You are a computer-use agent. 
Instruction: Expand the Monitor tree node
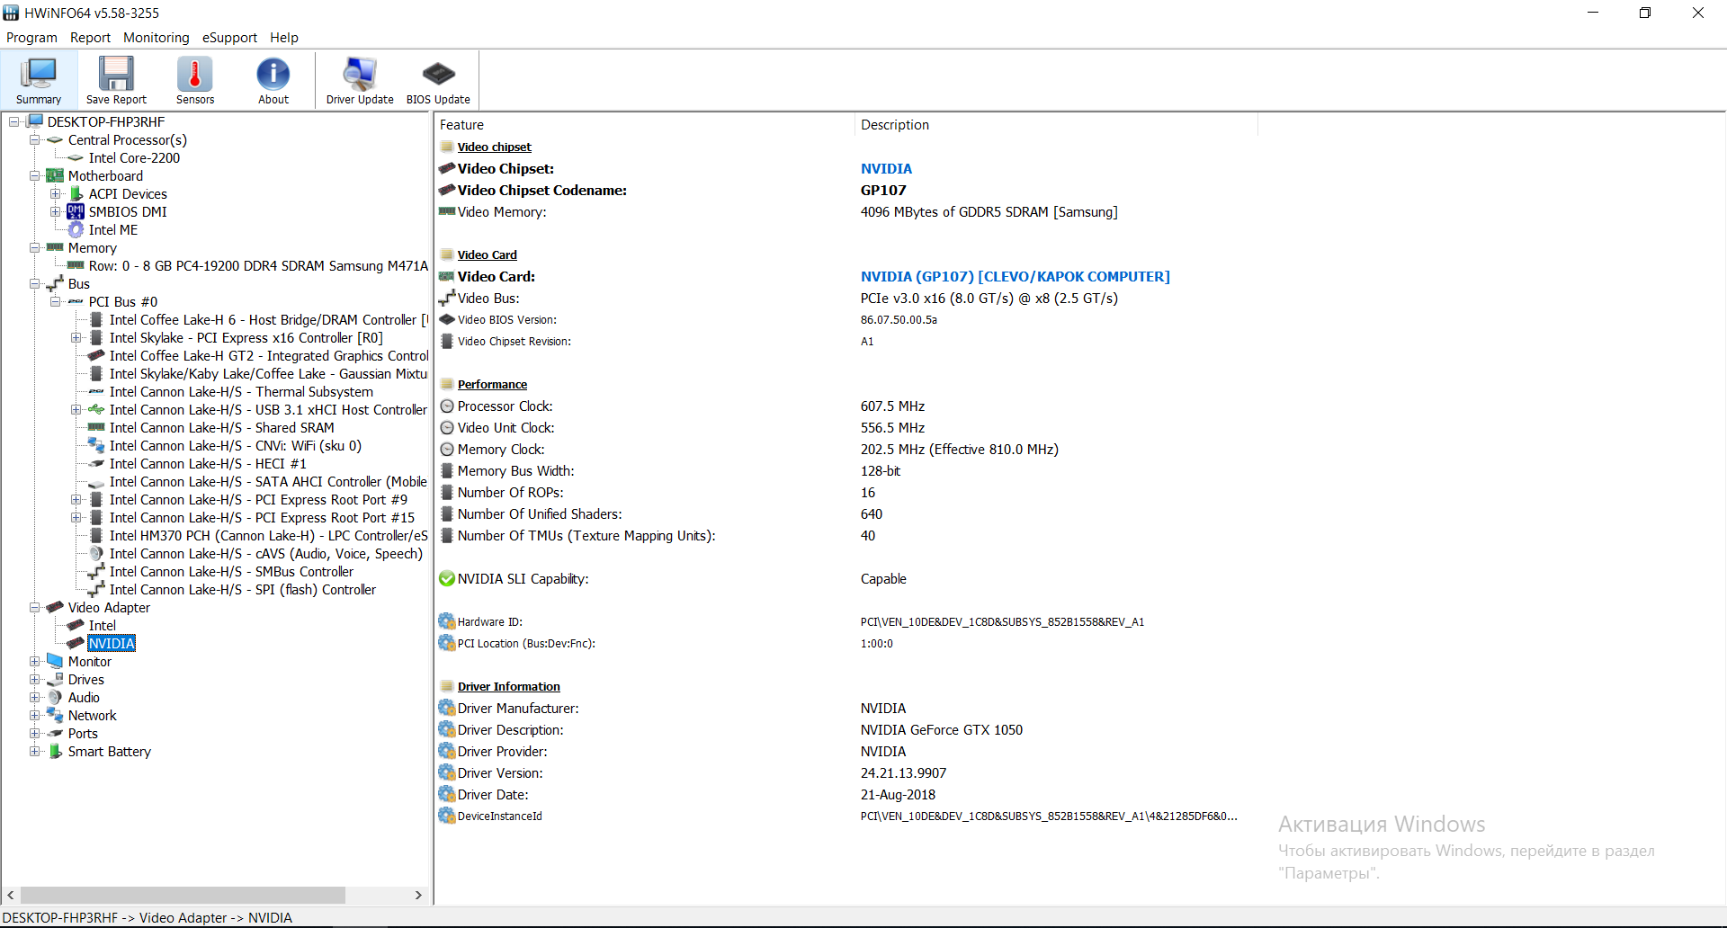click(x=34, y=661)
